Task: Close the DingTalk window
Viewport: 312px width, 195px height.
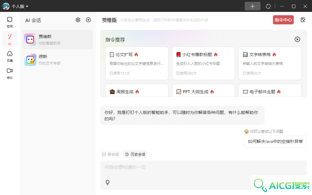Action: 305,6
